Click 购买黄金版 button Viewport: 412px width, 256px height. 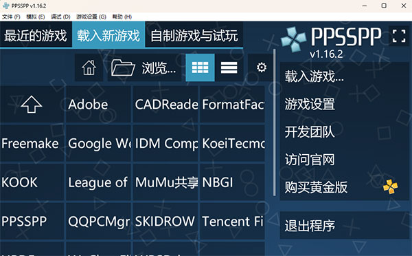click(345, 186)
